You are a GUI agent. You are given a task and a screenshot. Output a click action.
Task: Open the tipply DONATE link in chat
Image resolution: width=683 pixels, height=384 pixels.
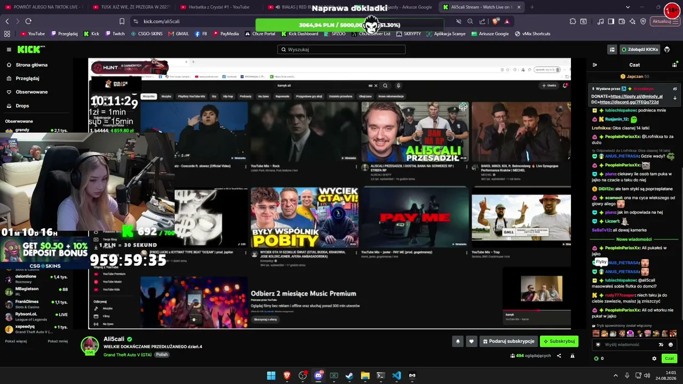(x=636, y=97)
